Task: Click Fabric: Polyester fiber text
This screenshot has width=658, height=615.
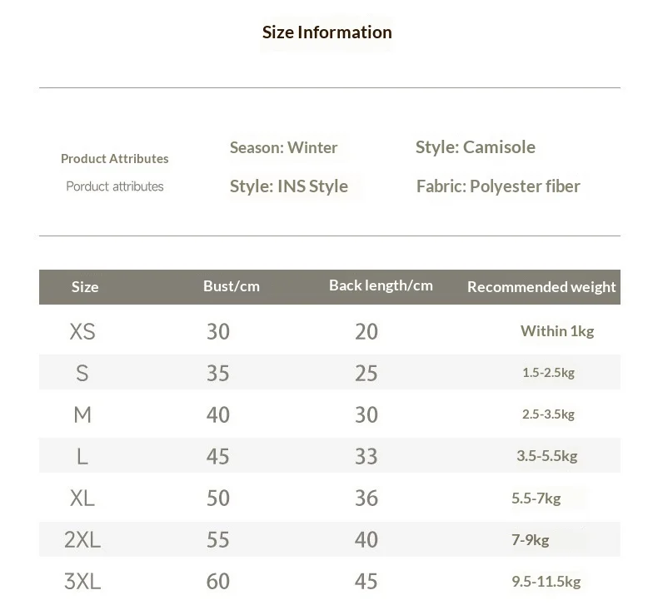Action: pos(498,186)
